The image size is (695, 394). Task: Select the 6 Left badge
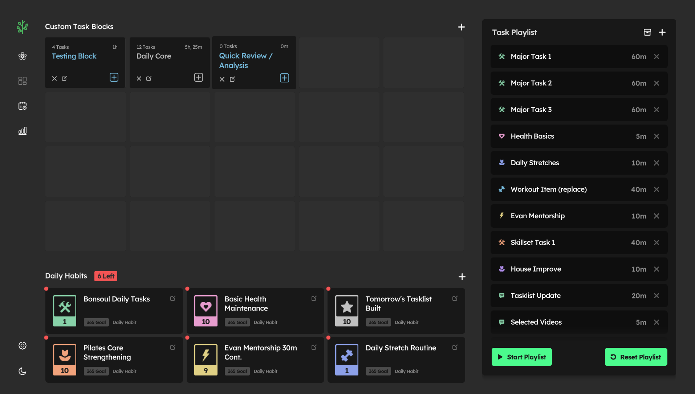click(x=106, y=276)
